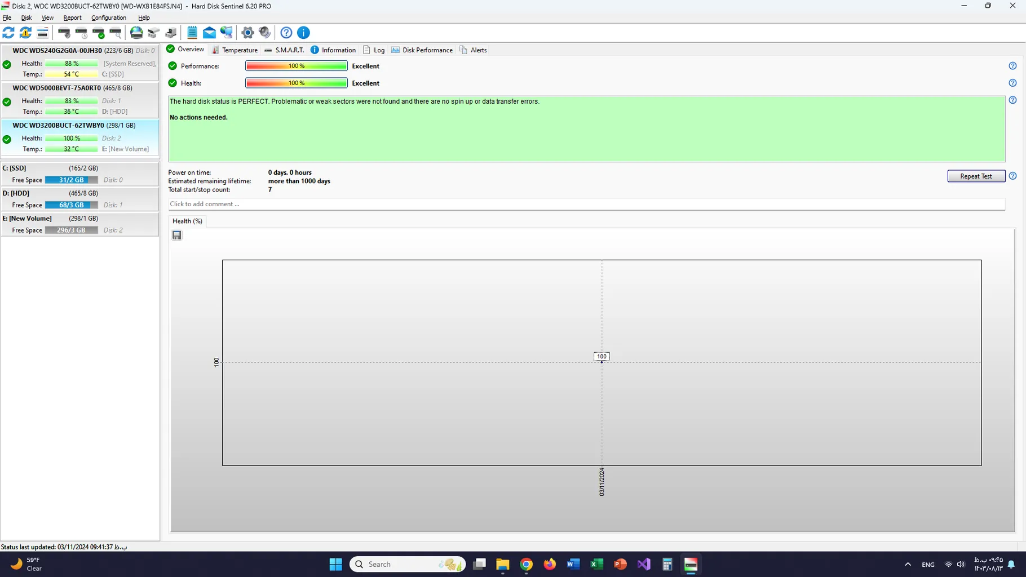This screenshot has width=1026, height=577.
Task: Click the speaker sound icon in toolbar
Action: (x=264, y=33)
